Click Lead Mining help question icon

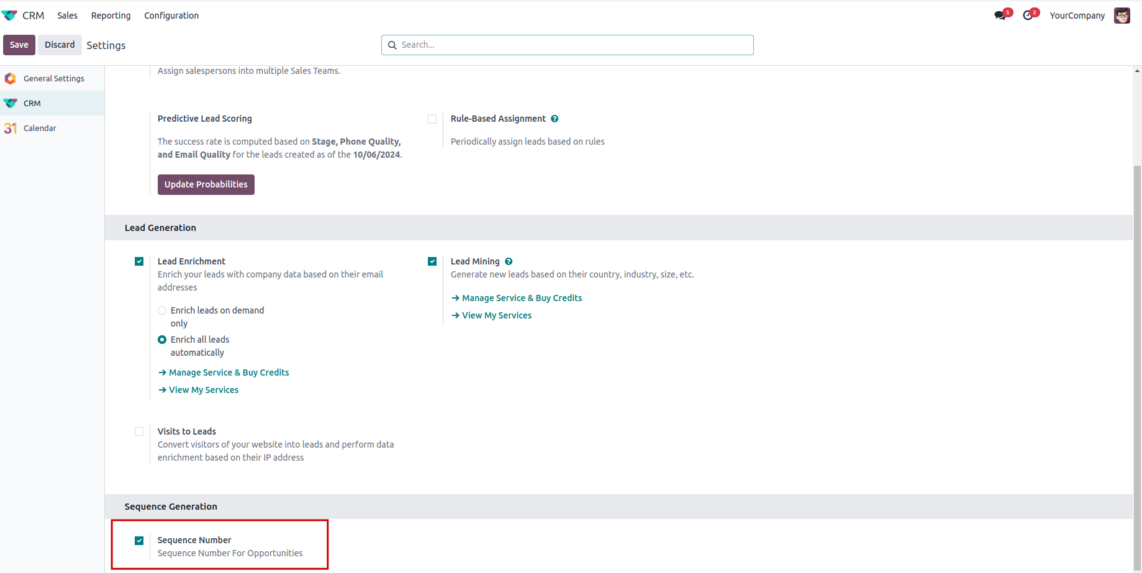click(x=509, y=261)
